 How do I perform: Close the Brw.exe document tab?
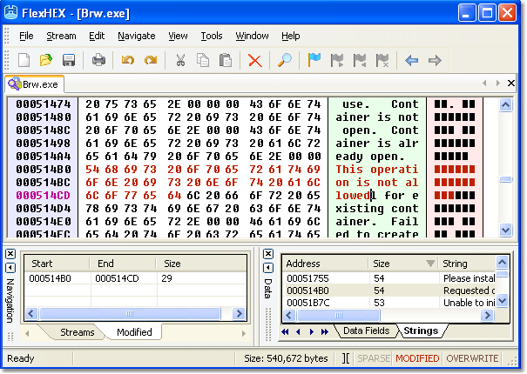point(510,83)
